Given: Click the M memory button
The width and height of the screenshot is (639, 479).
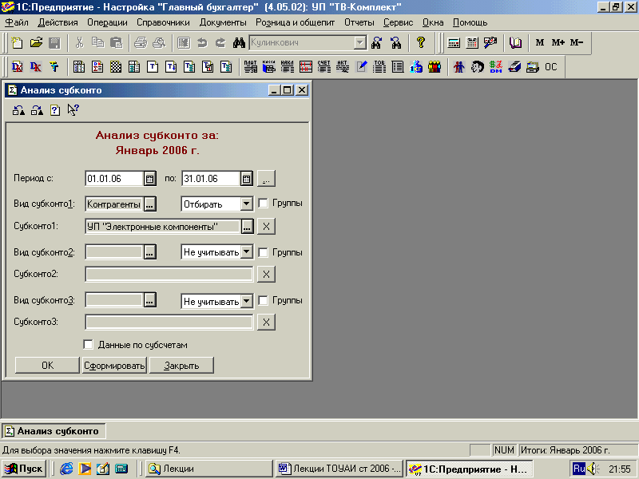Looking at the screenshot, I should pos(540,42).
